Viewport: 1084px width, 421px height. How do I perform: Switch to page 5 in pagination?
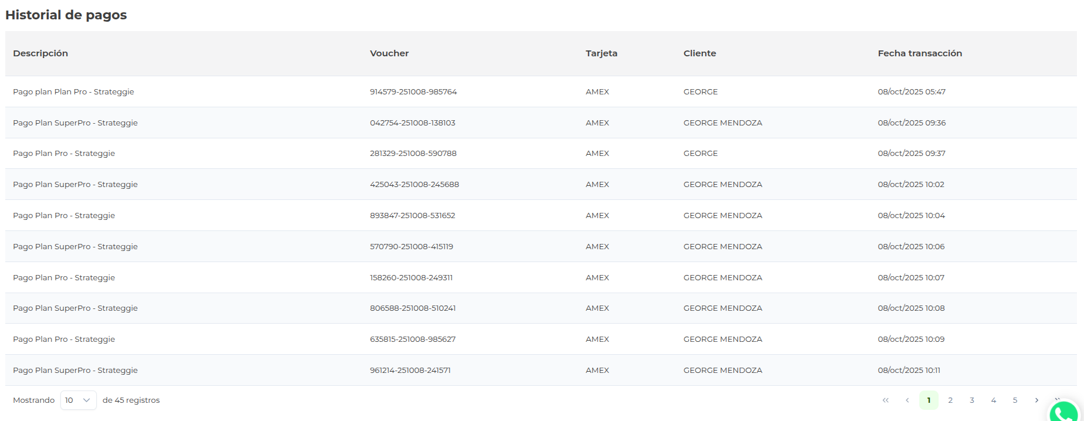pos(1015,400)
